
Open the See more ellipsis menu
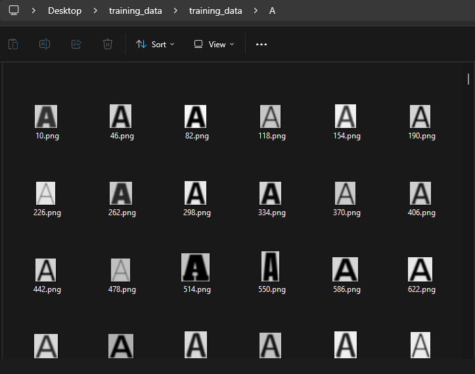click(x=261, y=45)
